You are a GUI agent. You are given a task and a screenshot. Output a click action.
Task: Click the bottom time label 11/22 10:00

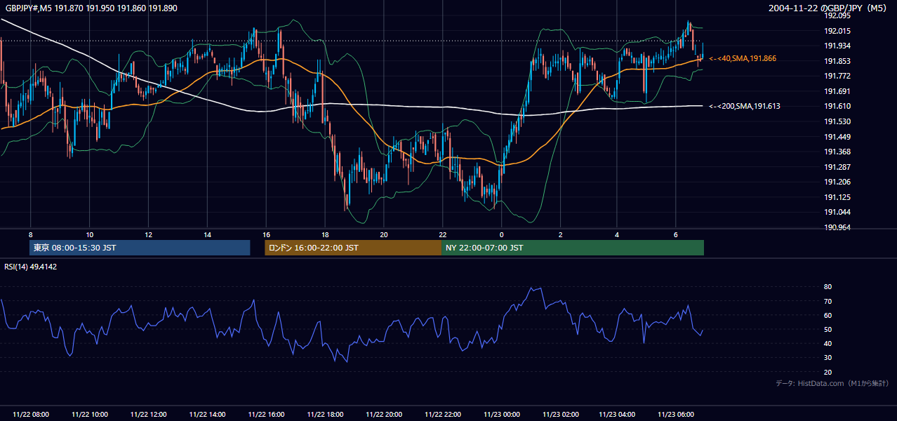(90, 415)
